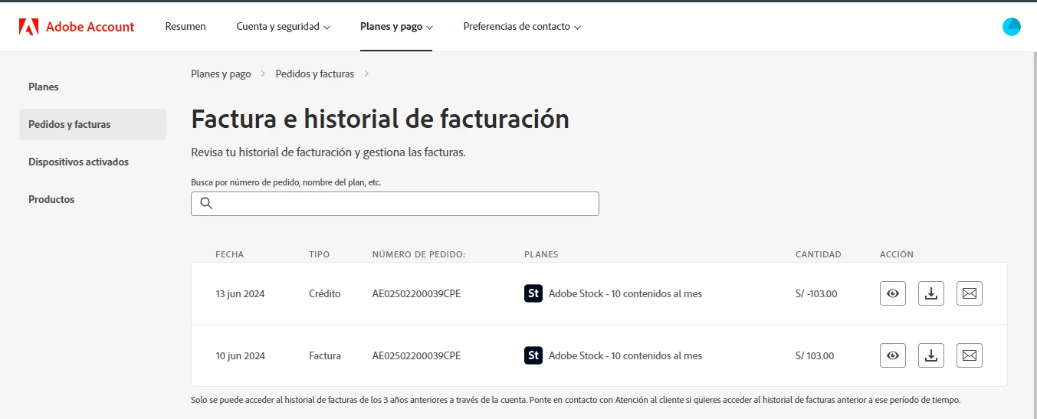Viewport: 1037px width, 419px height.
Task: Focus the order search input field
Action: 395,204
